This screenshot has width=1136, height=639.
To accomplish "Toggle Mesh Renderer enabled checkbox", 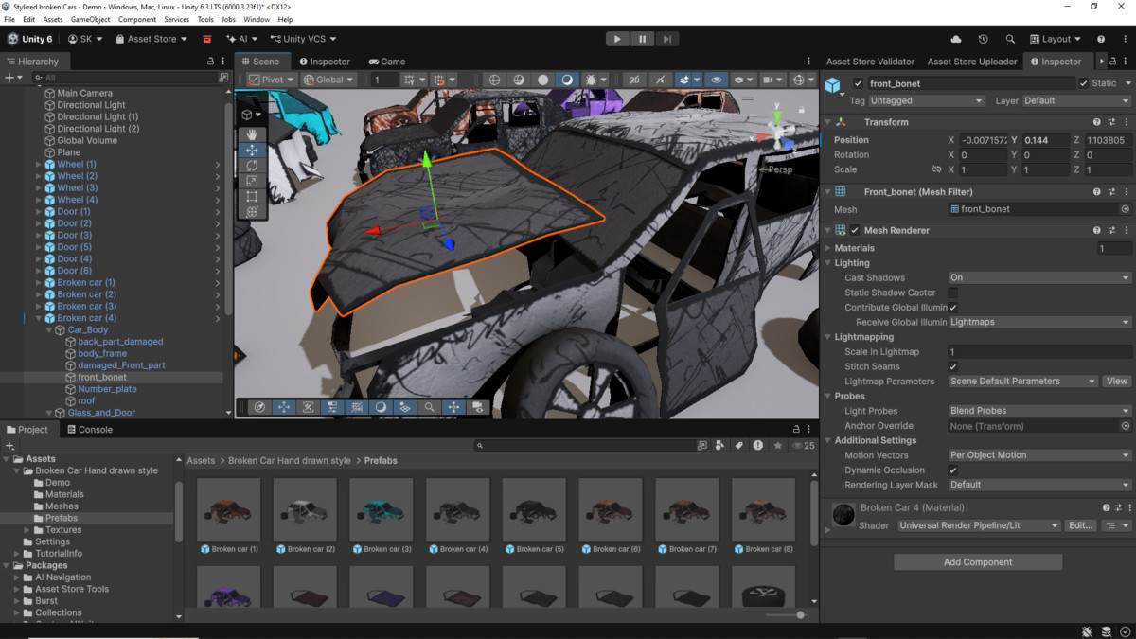I will (x=855, y=230).
